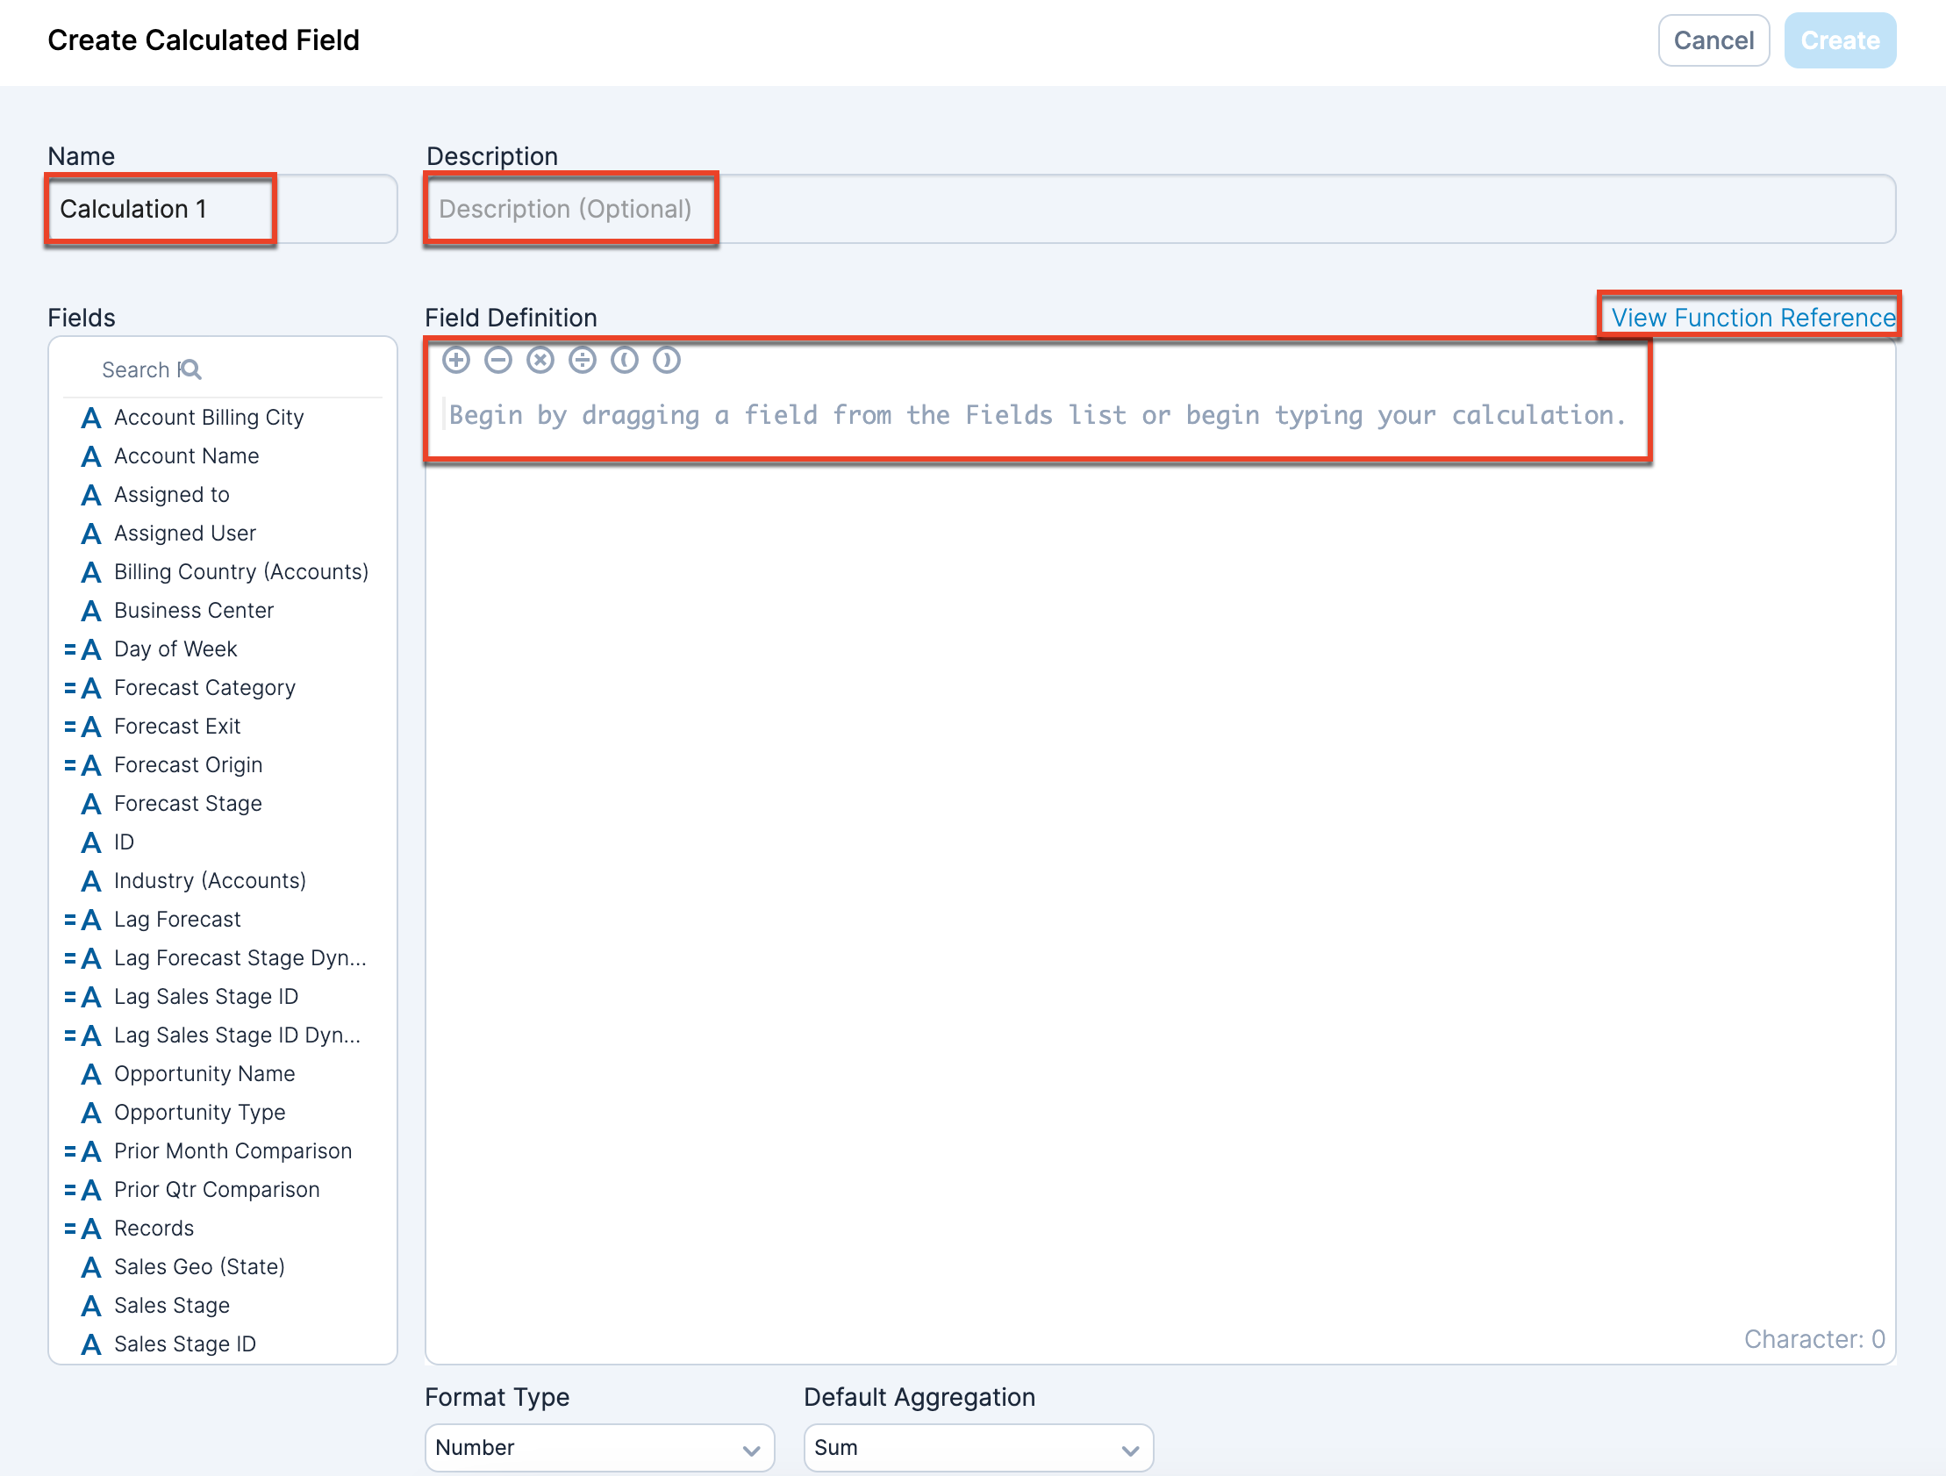Open the View Function Reference link
Image resolution: width=1946 pixels, height=1476 pixels.
1751,318
